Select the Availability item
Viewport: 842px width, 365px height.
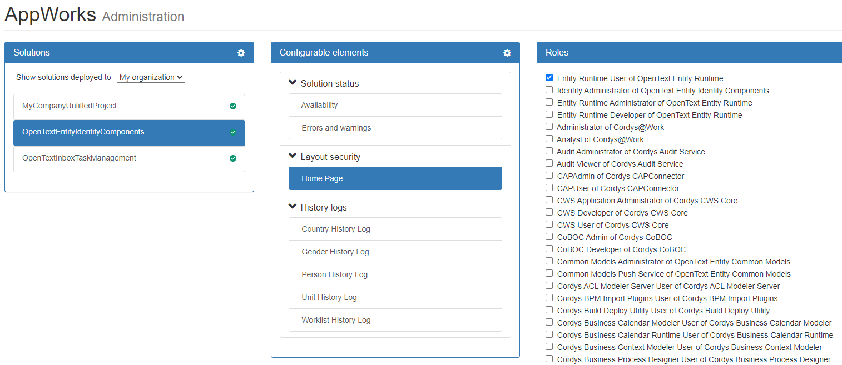coord(319,105)
